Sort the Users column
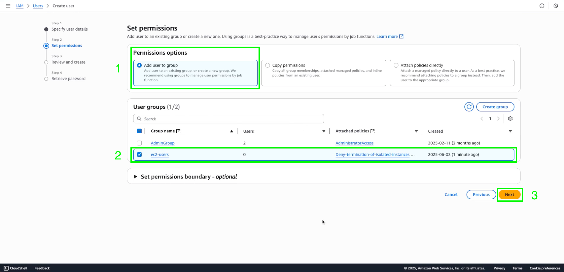This screenshot has width=564, height=272. pos(324,131)
